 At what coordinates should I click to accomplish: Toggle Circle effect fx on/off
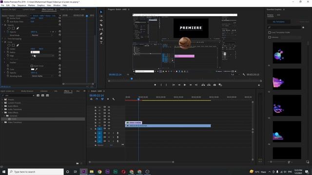5,42
